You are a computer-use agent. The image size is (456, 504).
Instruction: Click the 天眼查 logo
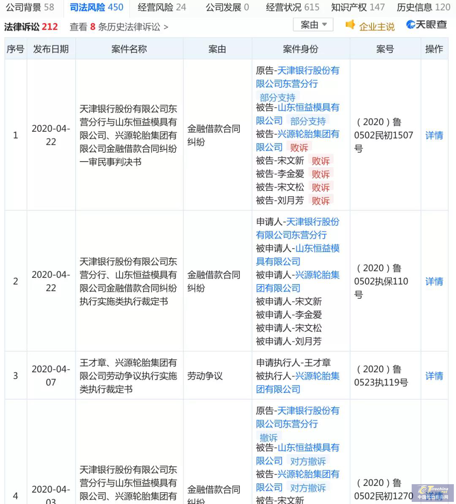(427, 24)
